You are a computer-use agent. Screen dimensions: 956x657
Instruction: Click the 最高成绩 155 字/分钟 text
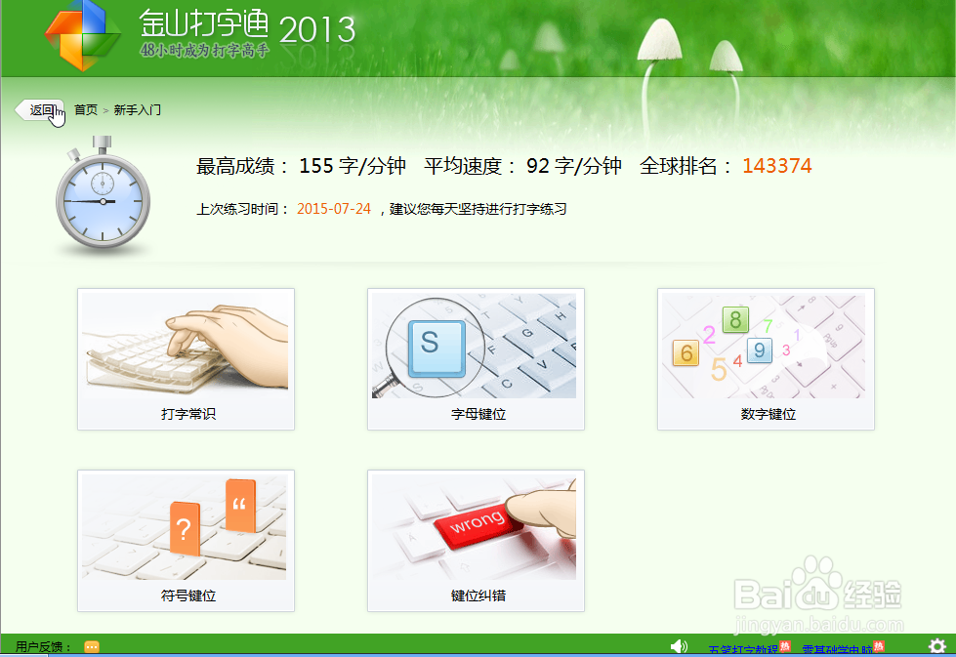[301, 166]
